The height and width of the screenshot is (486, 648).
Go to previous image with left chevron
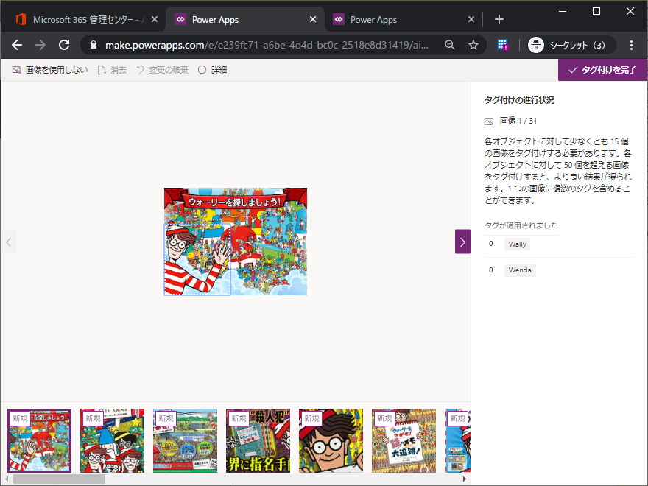pos(9,242)
